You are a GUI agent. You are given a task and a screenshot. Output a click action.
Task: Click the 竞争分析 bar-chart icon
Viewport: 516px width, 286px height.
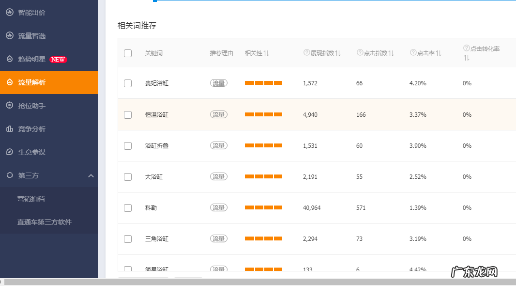pyautogui.click(x=9, y=129)
